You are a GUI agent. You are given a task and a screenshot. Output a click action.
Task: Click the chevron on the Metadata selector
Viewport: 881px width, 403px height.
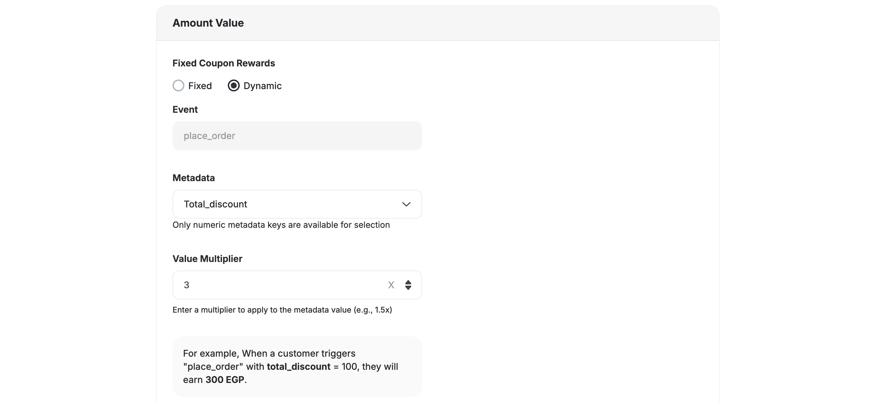[406, 204]
